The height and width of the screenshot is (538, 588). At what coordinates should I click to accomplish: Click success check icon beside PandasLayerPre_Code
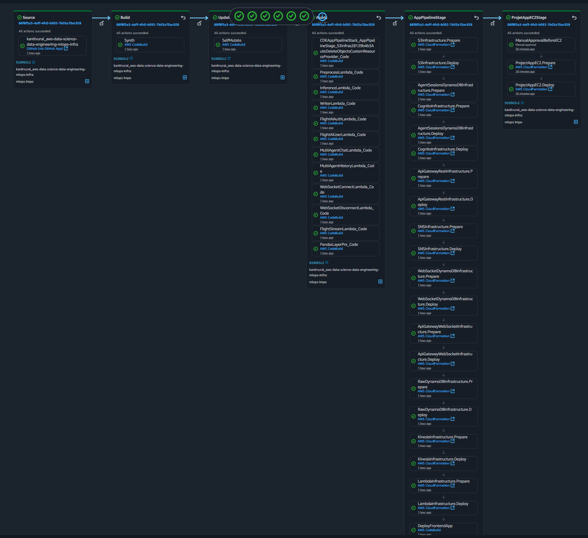click(316, 249)
